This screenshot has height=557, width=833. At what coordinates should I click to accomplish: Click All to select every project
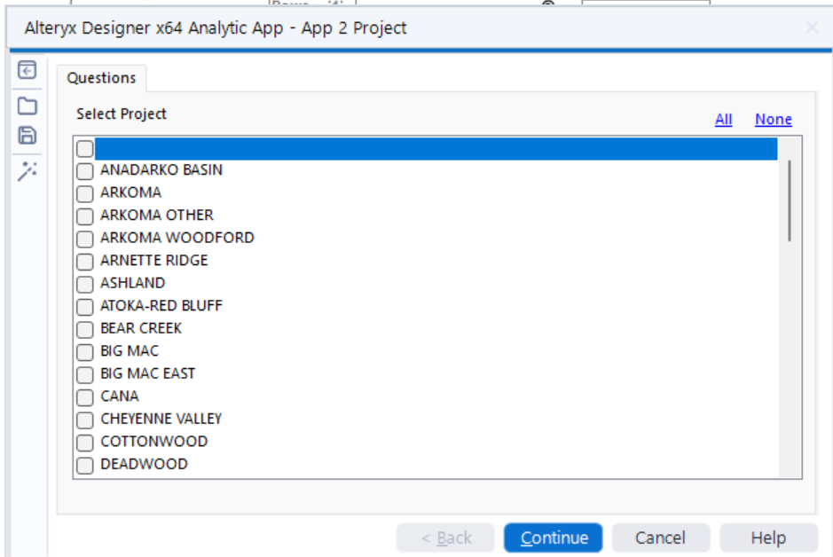tap(723, 119)
